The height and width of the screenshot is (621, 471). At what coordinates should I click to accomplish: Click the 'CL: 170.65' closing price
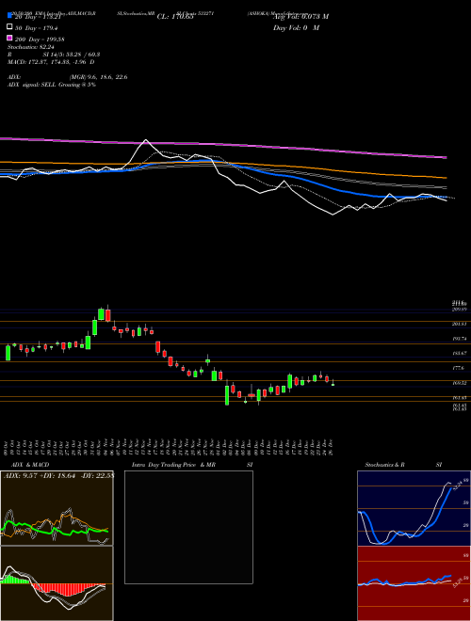175,17
